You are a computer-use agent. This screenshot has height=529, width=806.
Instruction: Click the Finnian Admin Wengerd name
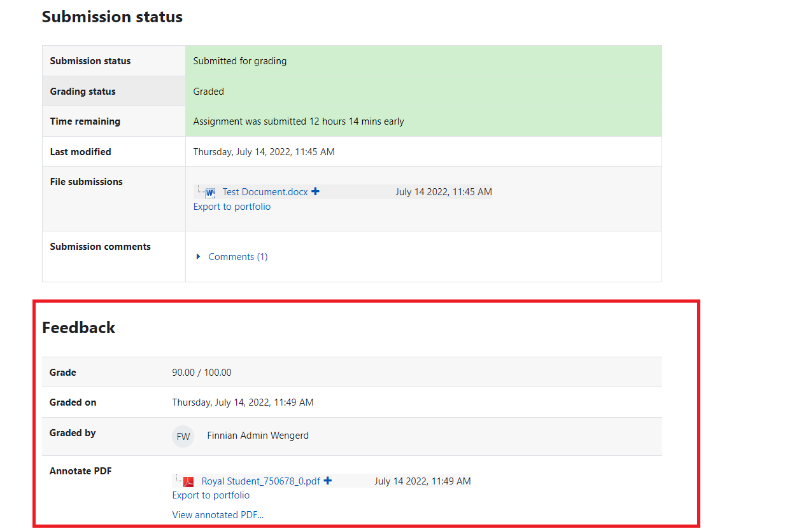coord(258,436)
